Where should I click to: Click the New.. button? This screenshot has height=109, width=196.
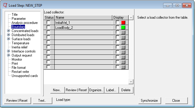click(57, 90)
